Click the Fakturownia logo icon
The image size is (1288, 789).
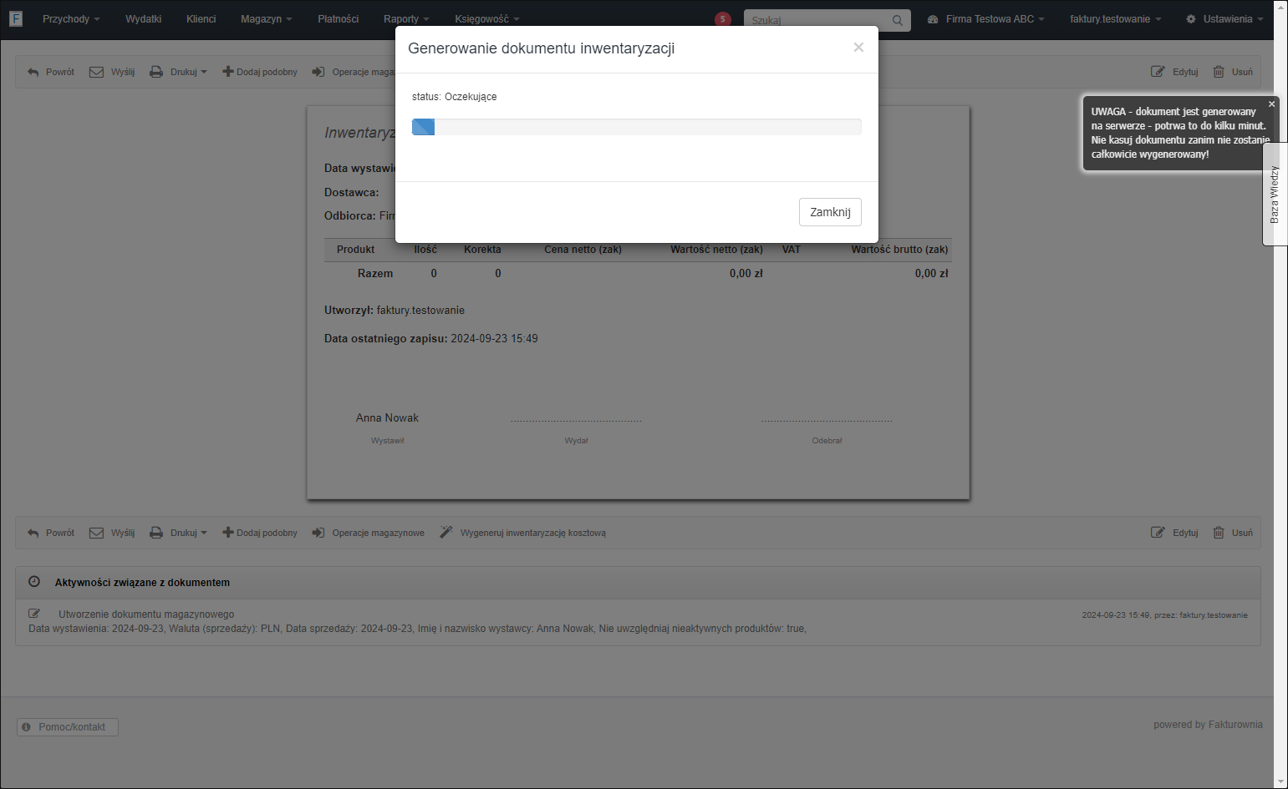(x=16, y=18)
